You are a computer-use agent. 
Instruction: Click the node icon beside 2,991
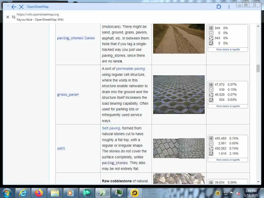pos(211,143)
